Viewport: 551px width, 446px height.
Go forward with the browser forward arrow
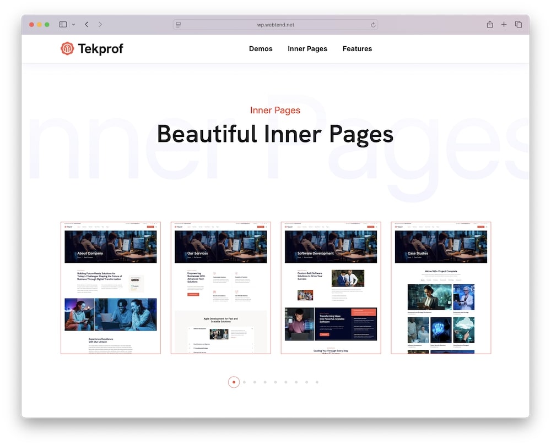(x=100, y=25)
